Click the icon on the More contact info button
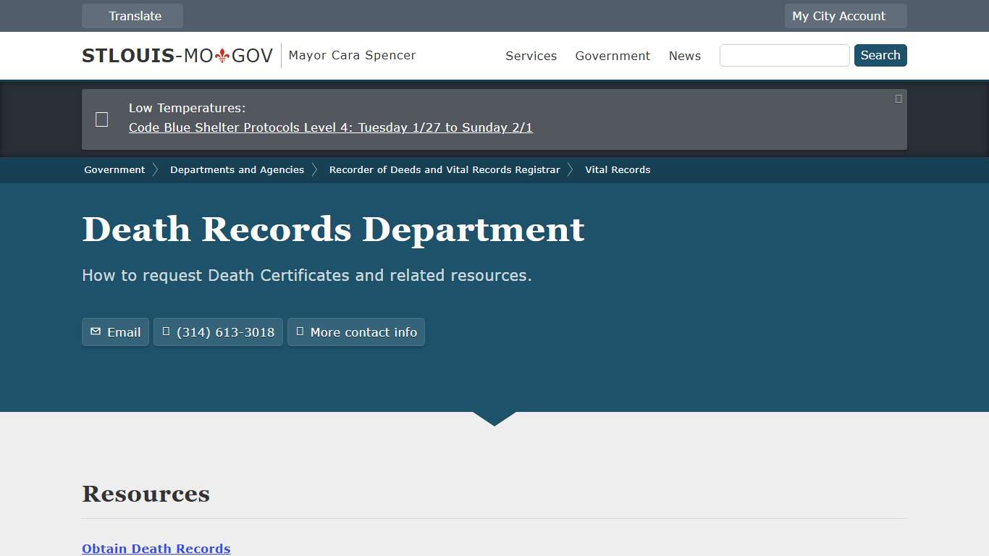The height and width of the screenshot is (556, 989). 300,332
